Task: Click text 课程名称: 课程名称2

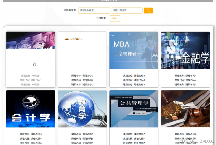Action: [82, 76]
